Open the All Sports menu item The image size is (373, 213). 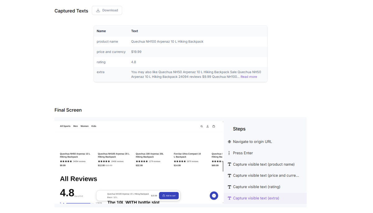click(65, 126)
